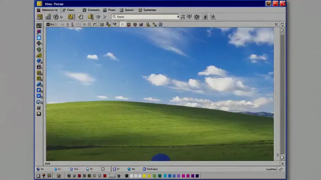Select the blue pill-shaped eraser tool
The width and height of the screenshot is (321, 180).
[x=39, y=84]
